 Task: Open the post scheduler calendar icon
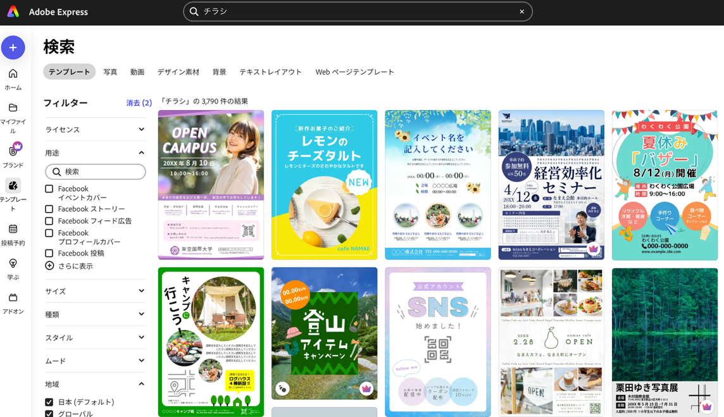click(x=13, y=229)
